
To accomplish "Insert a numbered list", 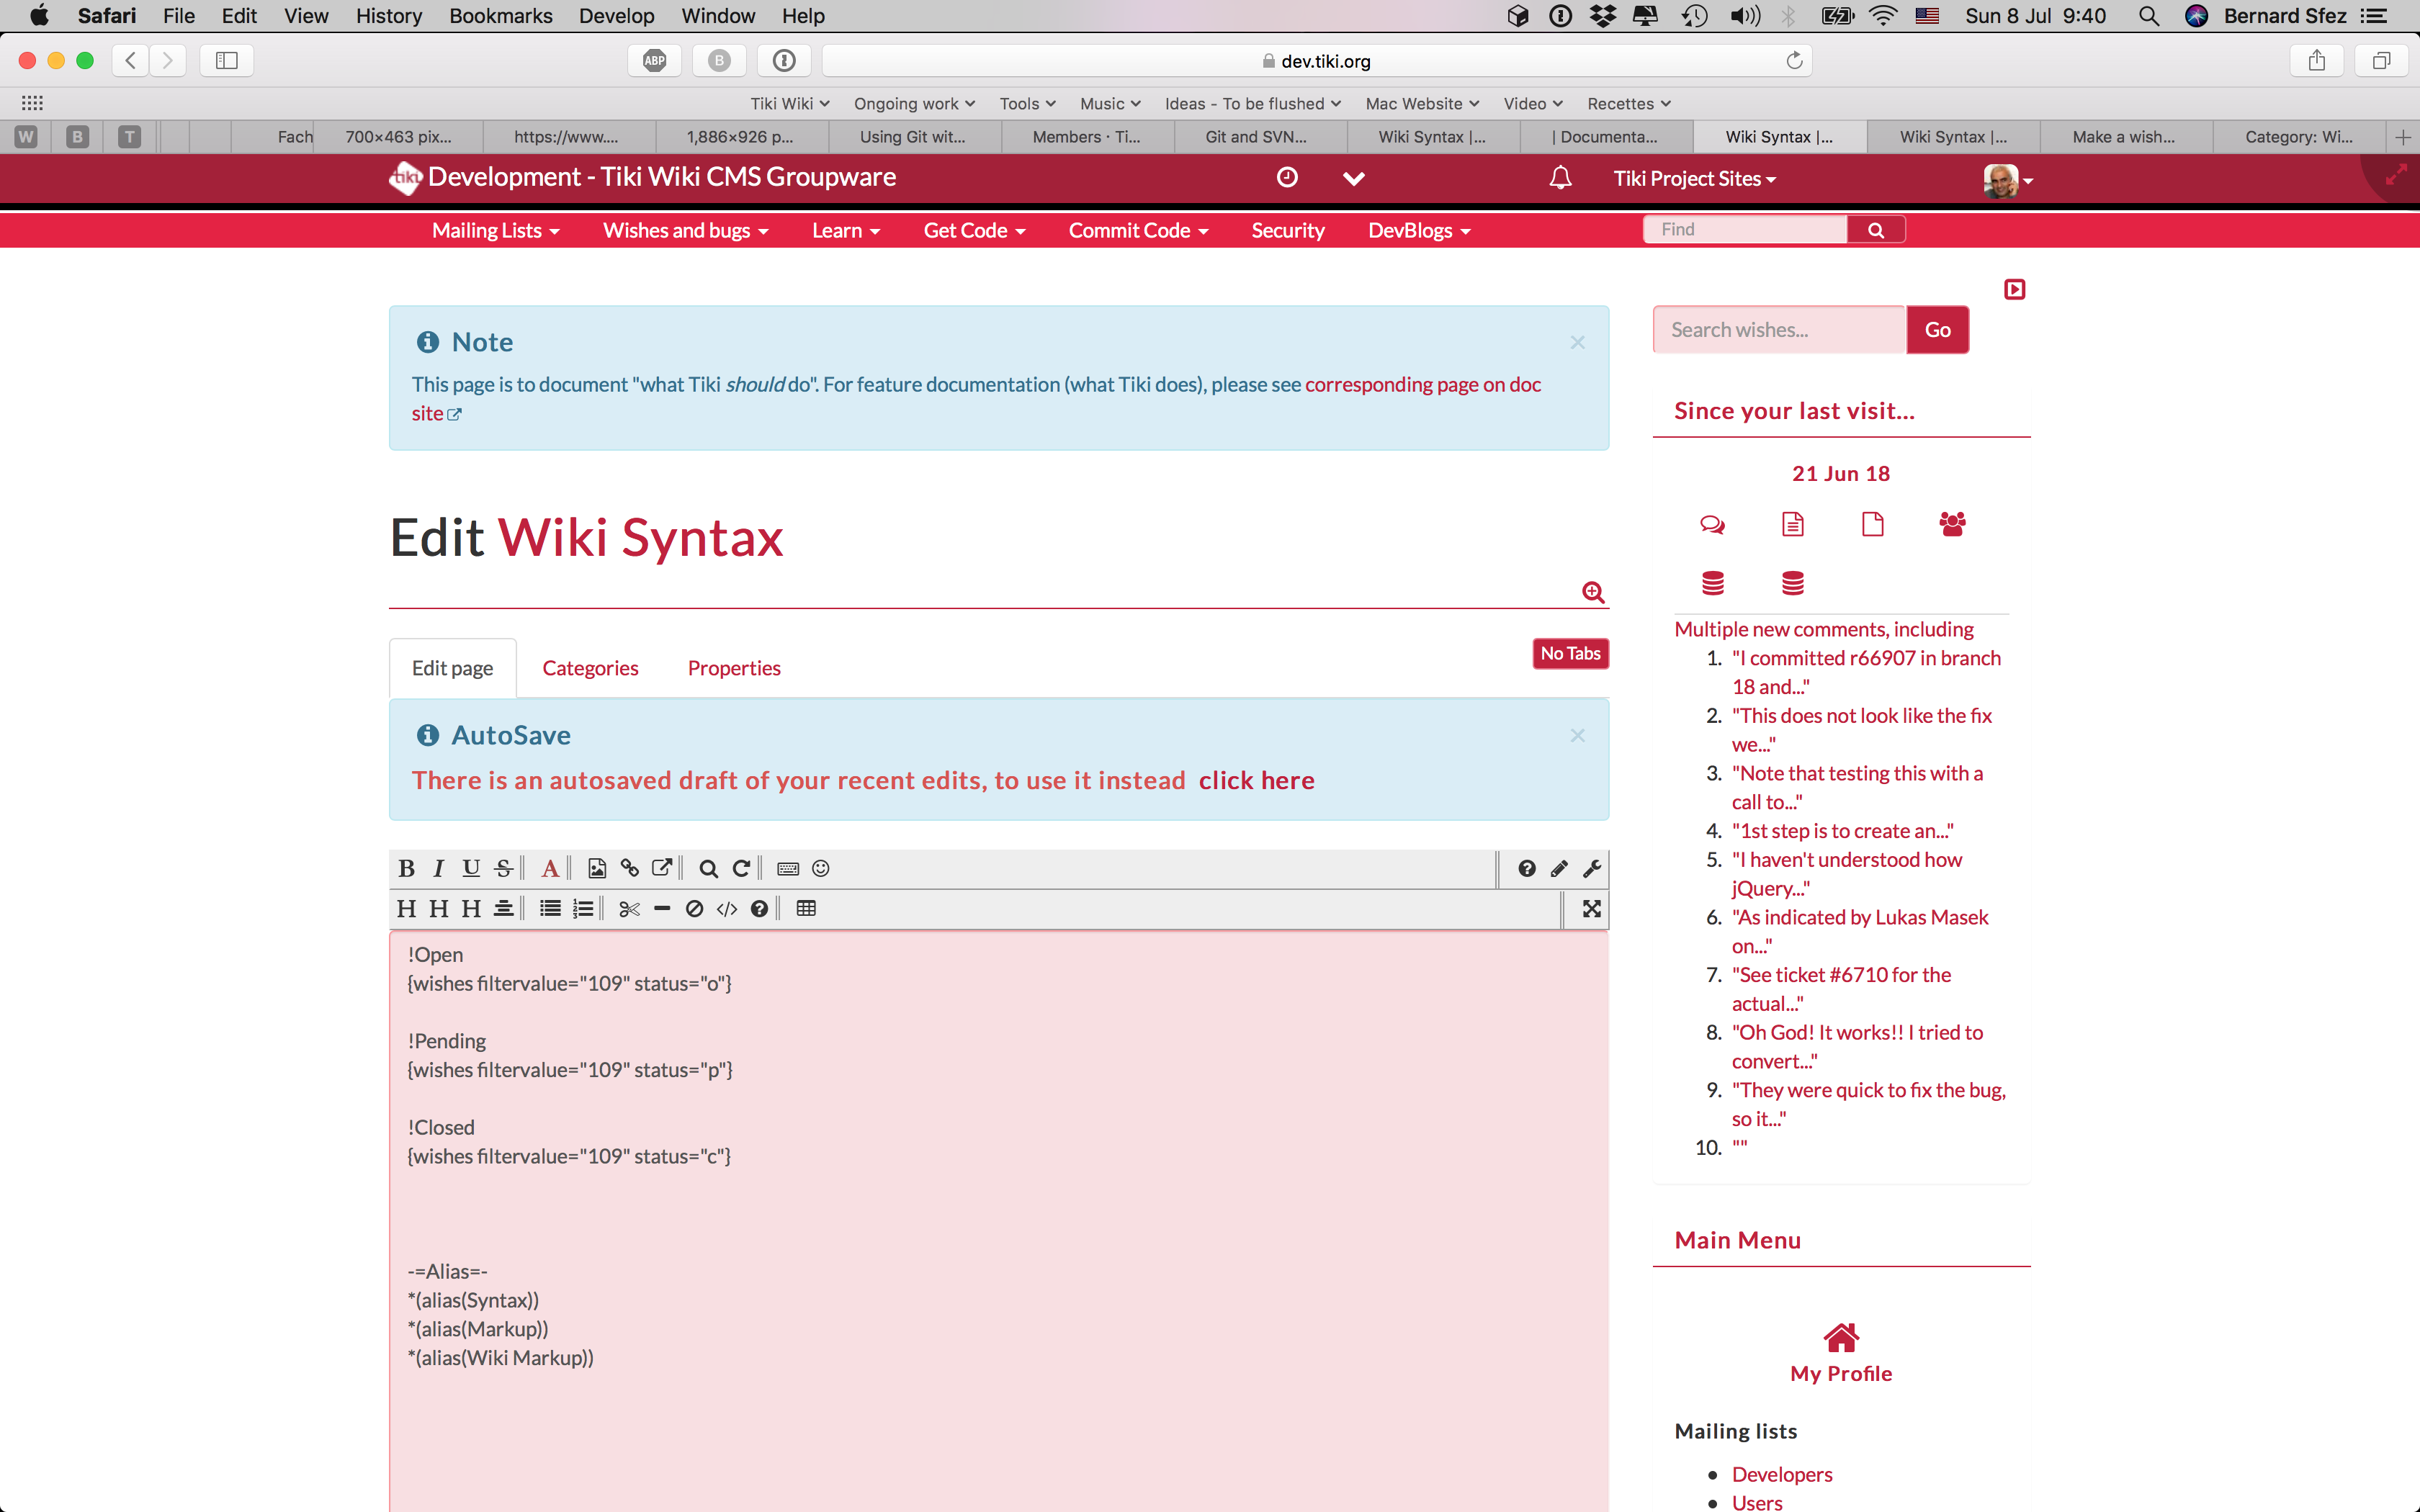I will point(583,908).
